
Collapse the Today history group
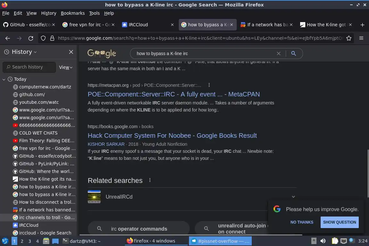tap(4, 79)
